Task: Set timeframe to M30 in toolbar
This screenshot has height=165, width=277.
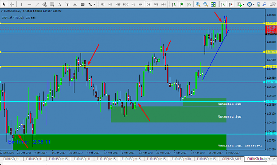Action: pyautogui.click(x=125, y=4)
